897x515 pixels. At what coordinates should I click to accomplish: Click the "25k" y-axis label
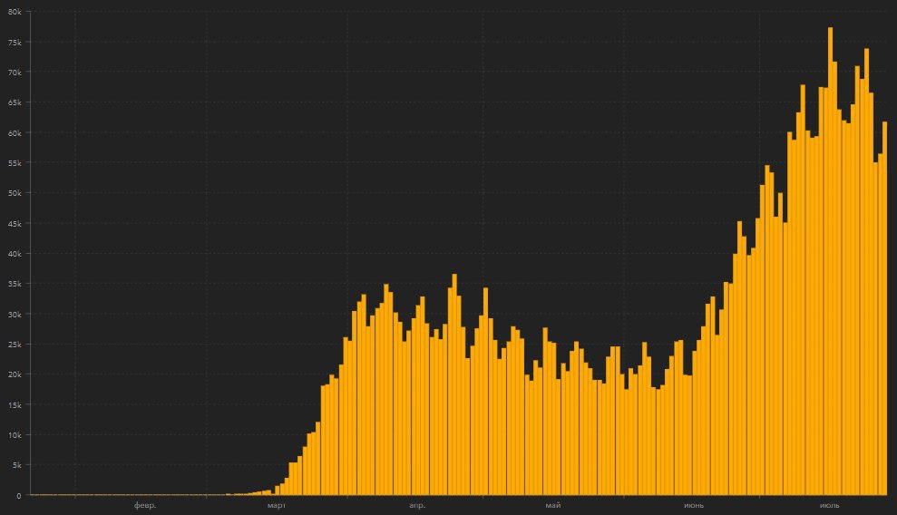[x=15, y=345]
